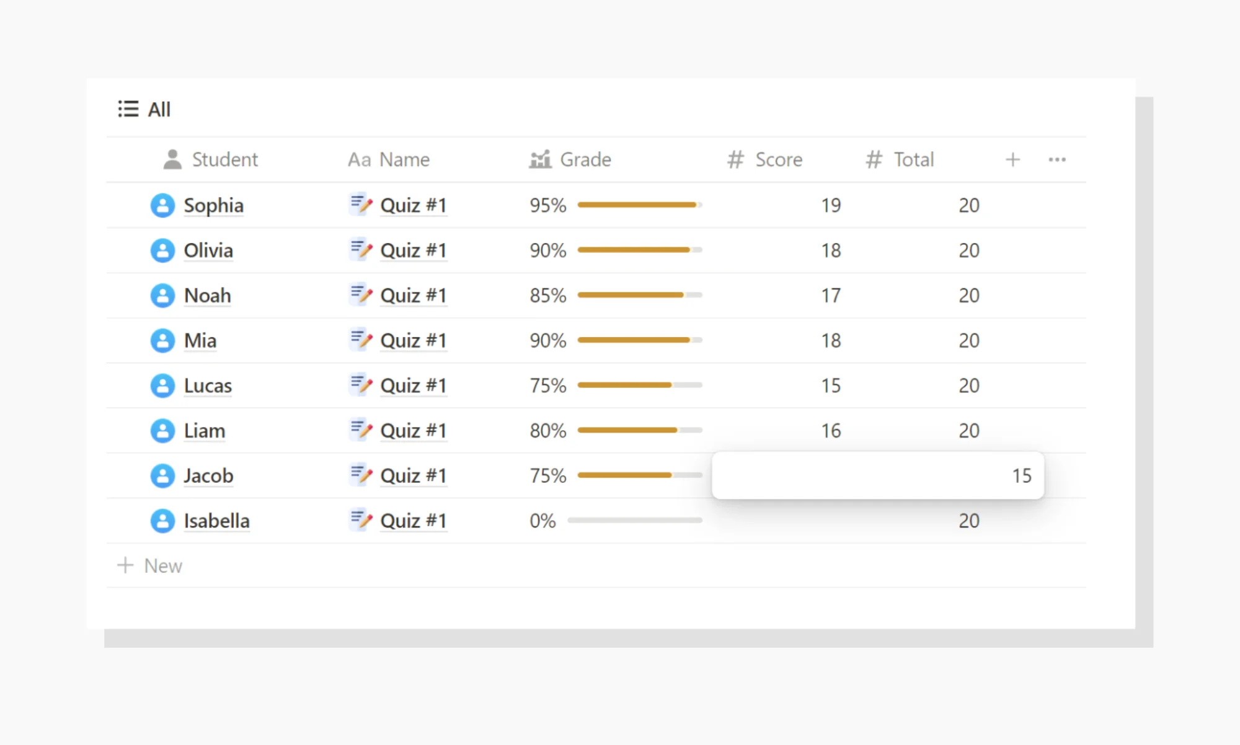Click the New entry button
Viewport: 1240px width, 745px height.
coord(151,565)
